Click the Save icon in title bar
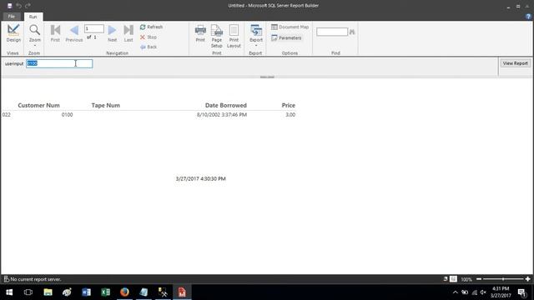 [9, 6]
